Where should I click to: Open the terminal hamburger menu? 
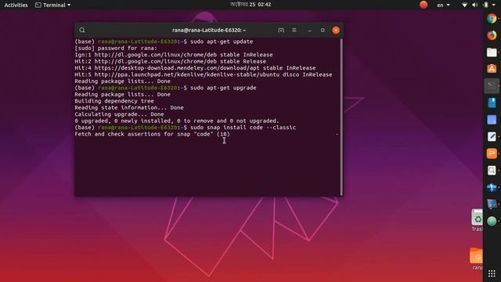(294, 30)
